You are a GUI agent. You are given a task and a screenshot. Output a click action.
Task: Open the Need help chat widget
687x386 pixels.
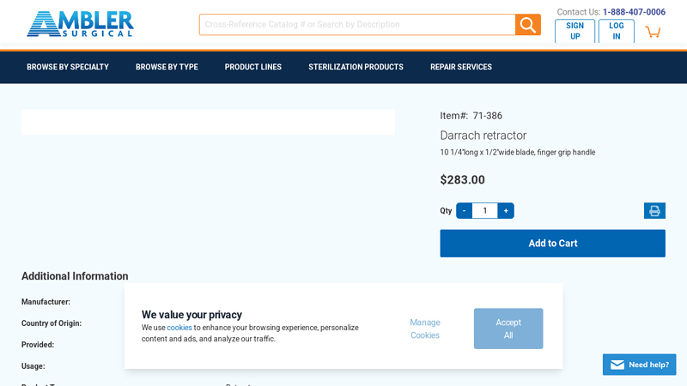click(639, 365)
